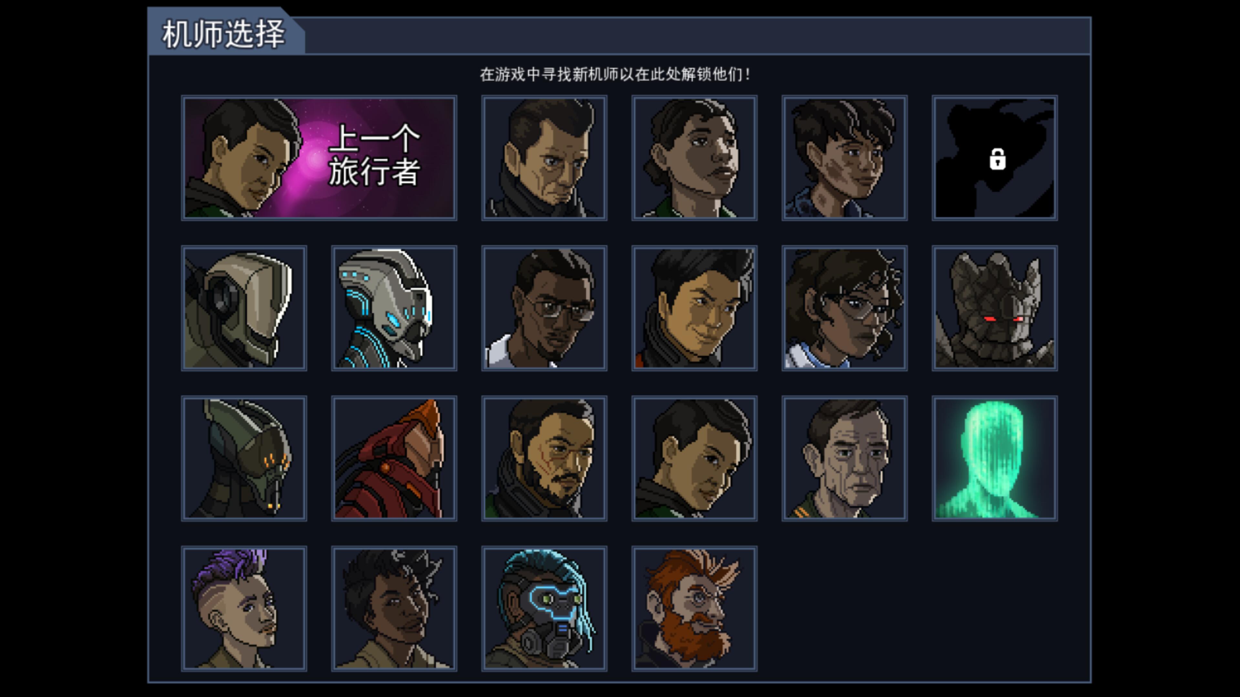Pick the beige helmeted robot pilot
This screenshot has width=1240, height=697.
[x=243, y=308]
